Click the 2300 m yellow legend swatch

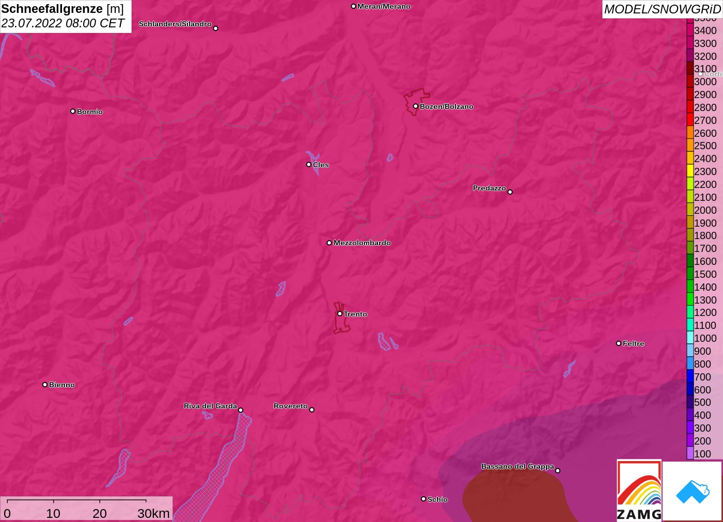(x=690, y=171)
